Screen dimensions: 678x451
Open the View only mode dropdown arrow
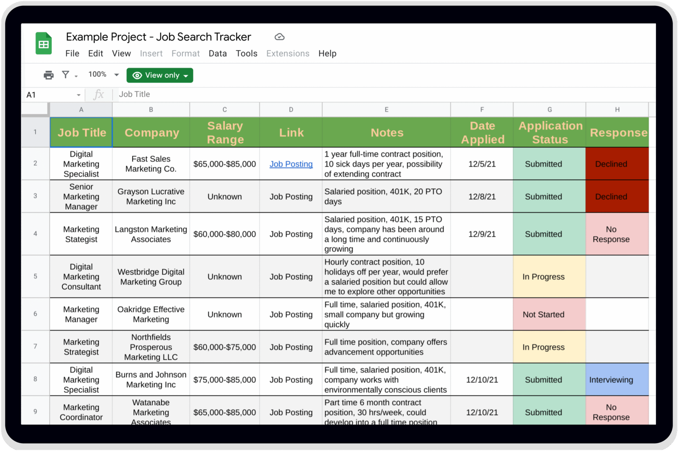(186, 76)
